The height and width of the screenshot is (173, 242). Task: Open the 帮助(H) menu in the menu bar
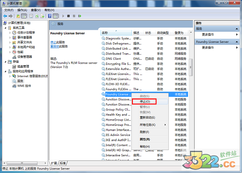point(49,10)
